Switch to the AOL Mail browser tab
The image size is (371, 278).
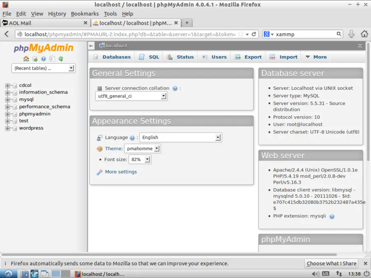click(45, 23)
